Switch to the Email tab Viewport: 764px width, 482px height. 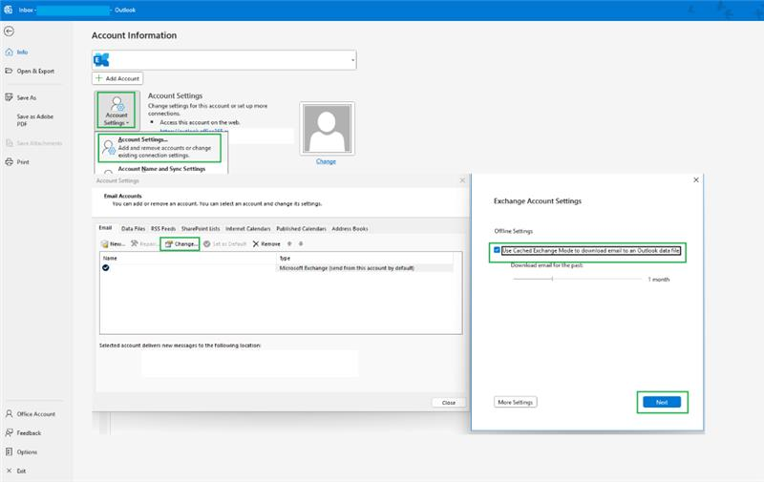tap(105, 228)
